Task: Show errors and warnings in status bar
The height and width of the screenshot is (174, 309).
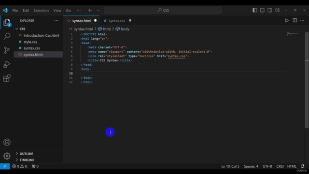Action: click(20, 166)
